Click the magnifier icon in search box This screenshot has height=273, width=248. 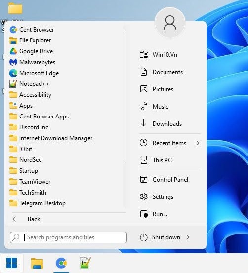[16, 237]
